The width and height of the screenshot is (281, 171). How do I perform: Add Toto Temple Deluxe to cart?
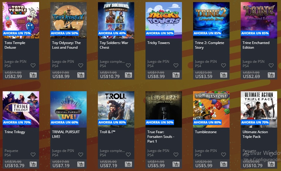[x=33, y=75]
